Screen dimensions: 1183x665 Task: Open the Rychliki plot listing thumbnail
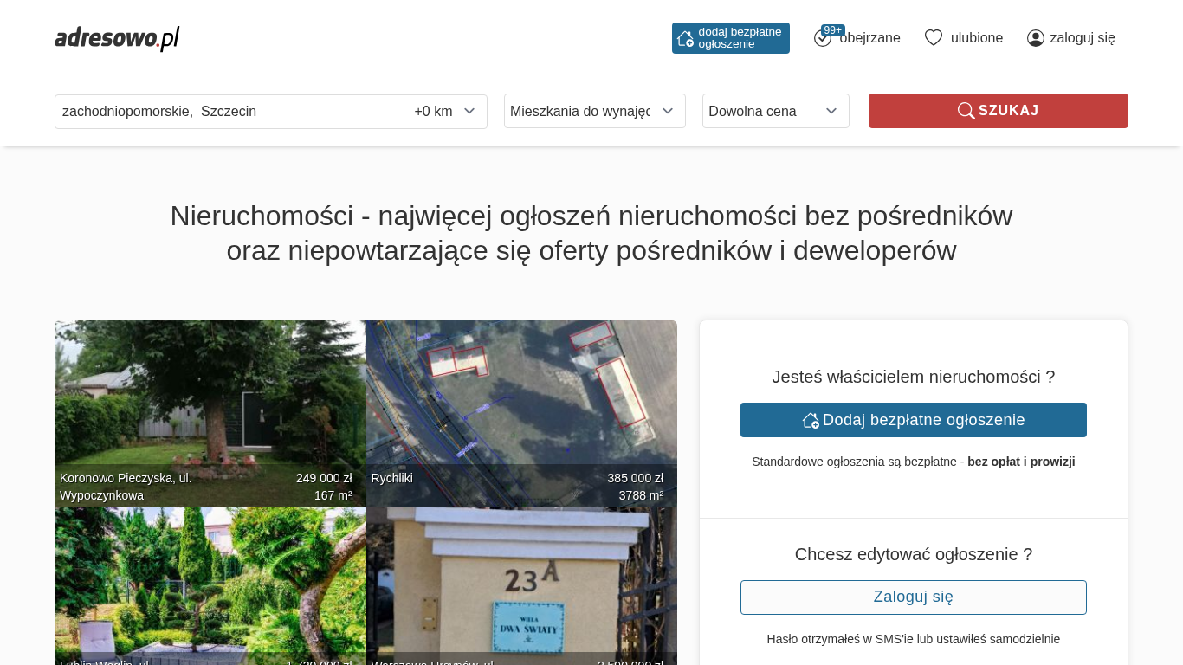[x=521, y=398]
